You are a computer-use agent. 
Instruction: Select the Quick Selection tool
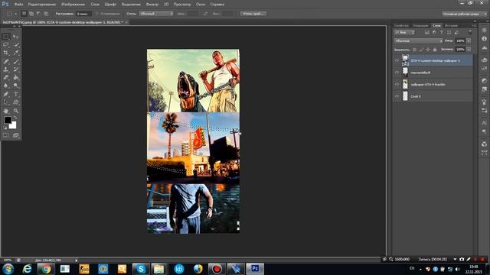coord(16,44)
